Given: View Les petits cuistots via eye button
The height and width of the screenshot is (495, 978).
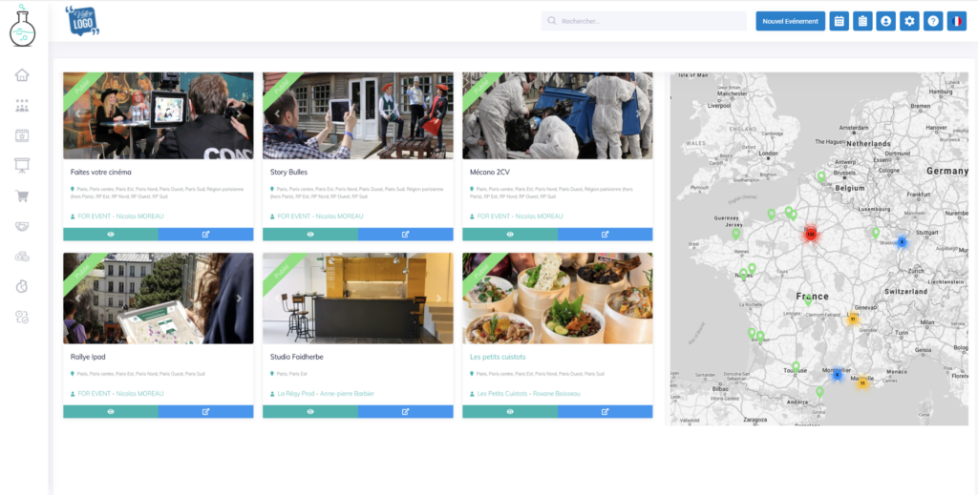Looking at the screenshot, I should [510, 412].
